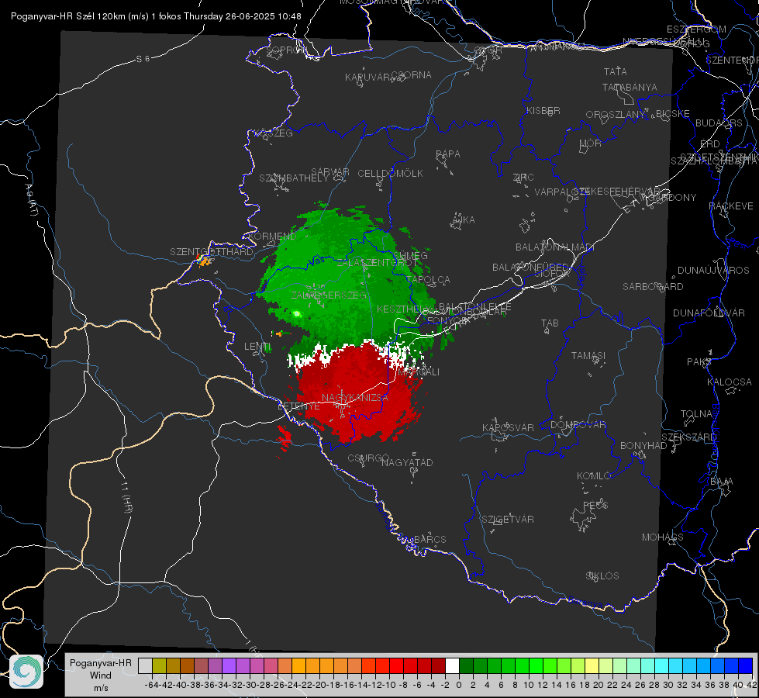Viewport: 759px width, 698px height.
Task: Click the '11 (HR)' road label
Action: tap(126, 497)
